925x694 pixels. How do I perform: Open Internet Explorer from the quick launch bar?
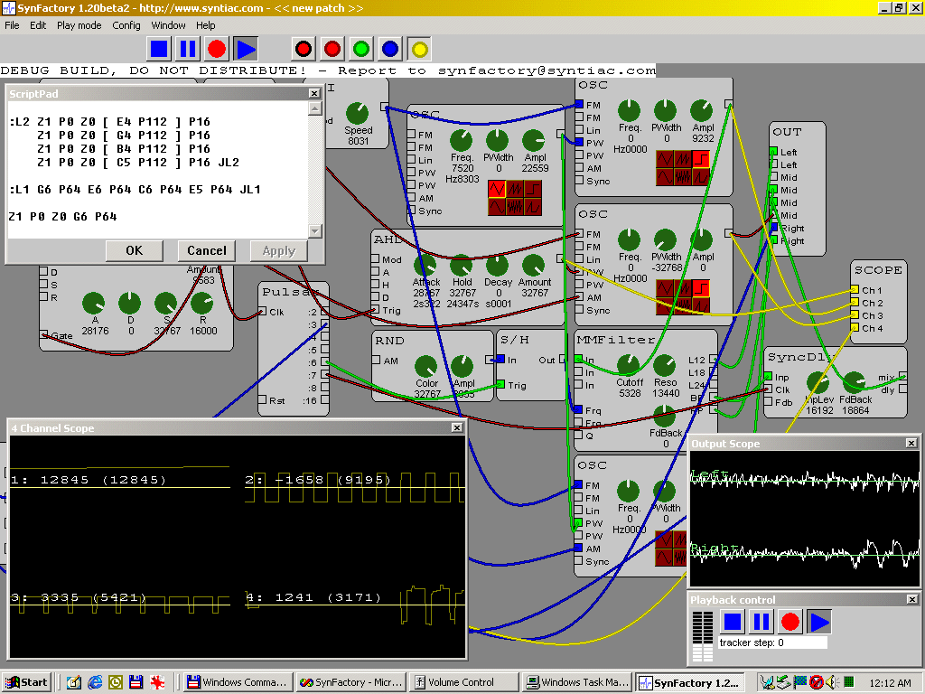click(95, 683)
